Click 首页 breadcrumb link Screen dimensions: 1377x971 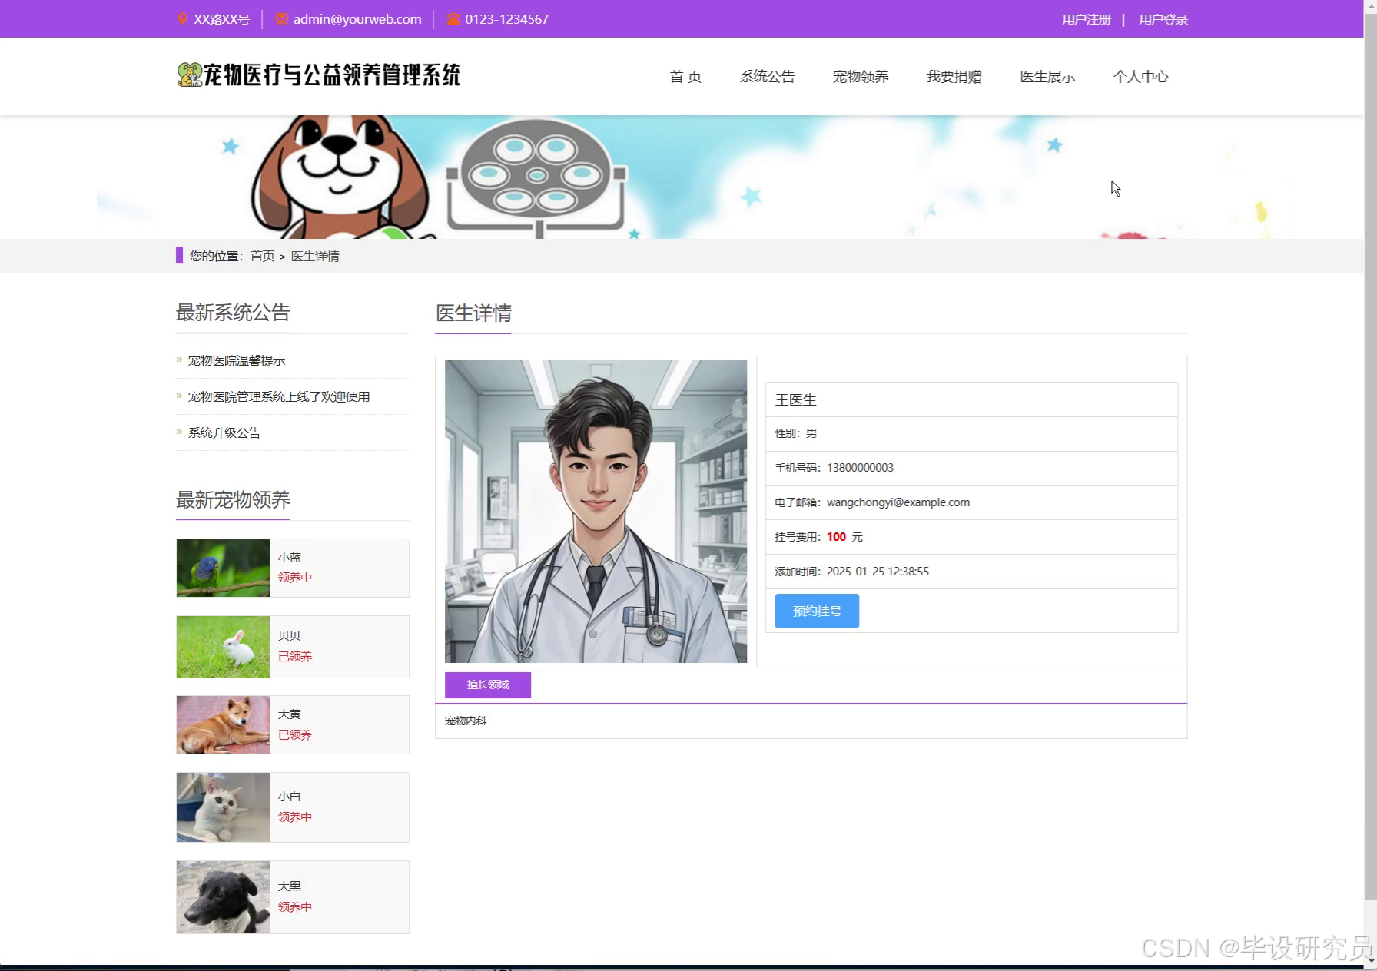(x=262, y=256)
